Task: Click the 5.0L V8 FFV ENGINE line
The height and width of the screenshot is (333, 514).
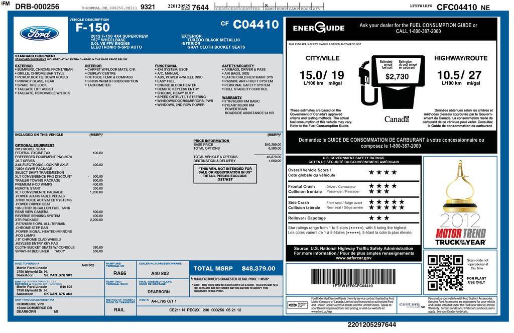Action: (x=110, y=44)
